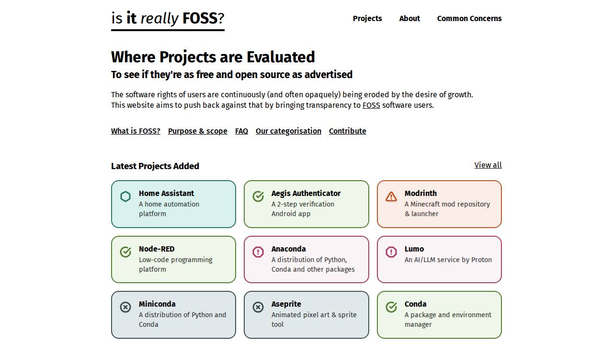Click the checkmark icon on Node-RED card
This screenshot has width=613, height=345.
(125, 252)
